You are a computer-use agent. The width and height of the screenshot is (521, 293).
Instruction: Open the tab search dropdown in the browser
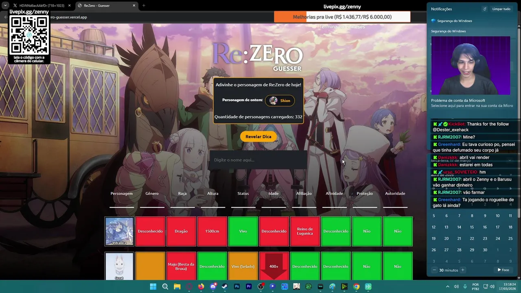[5, 6]
